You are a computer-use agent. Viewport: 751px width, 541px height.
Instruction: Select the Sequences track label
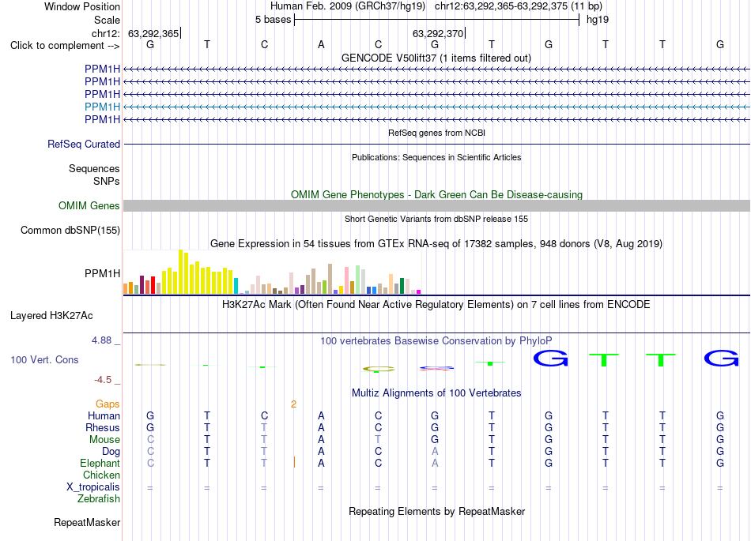click(x=94, y=168)
